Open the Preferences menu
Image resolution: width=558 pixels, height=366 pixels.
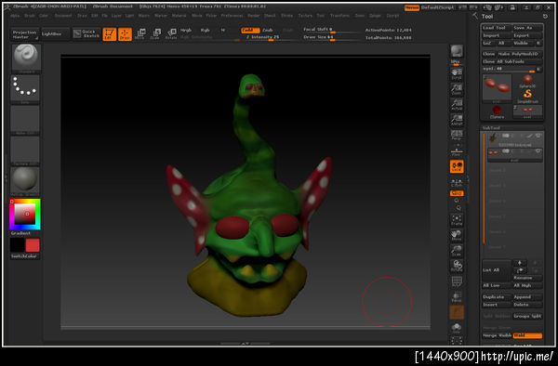(232, 16)
